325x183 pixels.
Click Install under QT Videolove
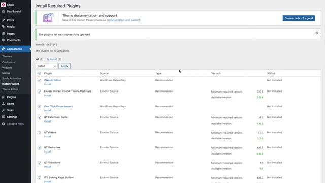(47, 167)
